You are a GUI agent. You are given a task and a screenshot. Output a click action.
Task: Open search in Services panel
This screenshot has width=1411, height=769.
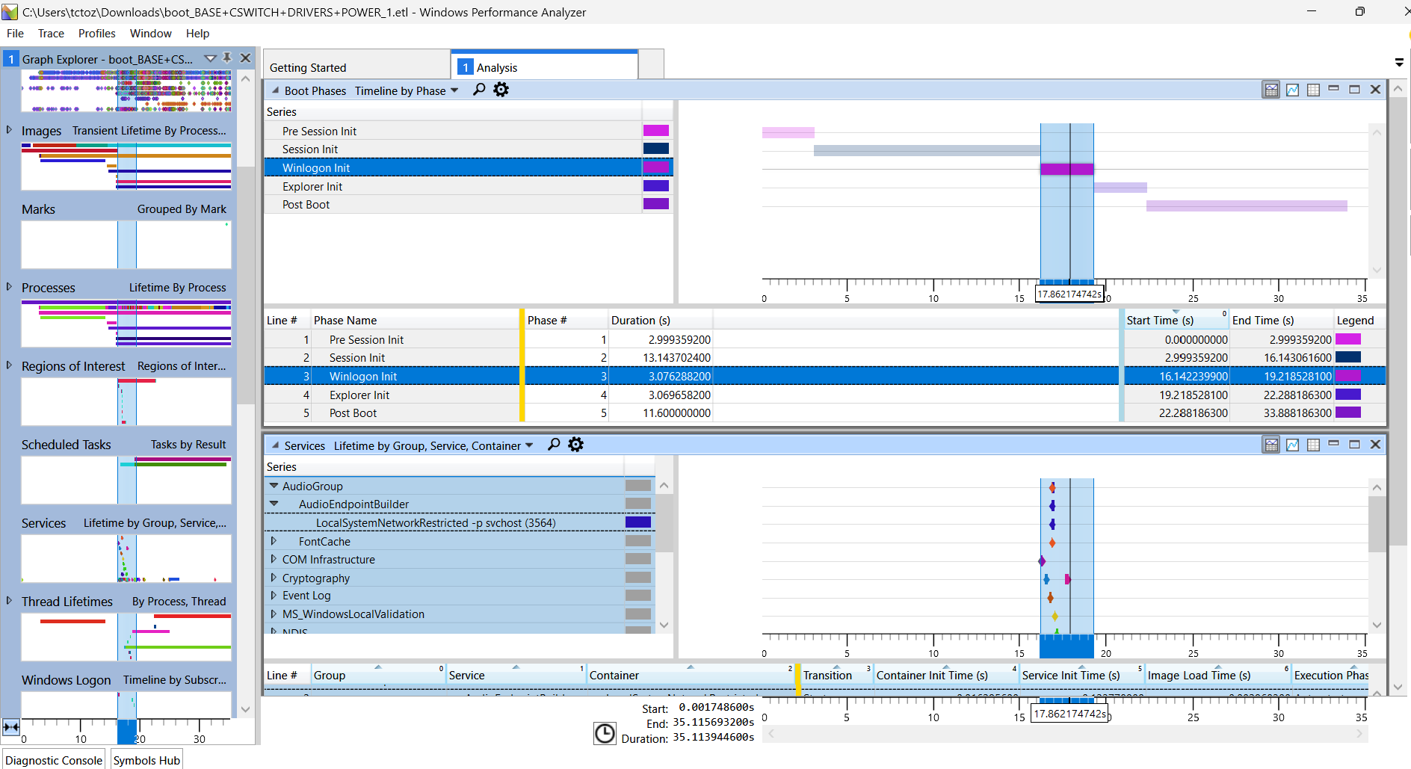(x=554, y=445)
